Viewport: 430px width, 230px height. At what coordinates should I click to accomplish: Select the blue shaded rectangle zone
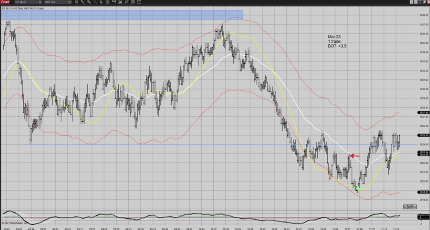click(x=122, y=15)
